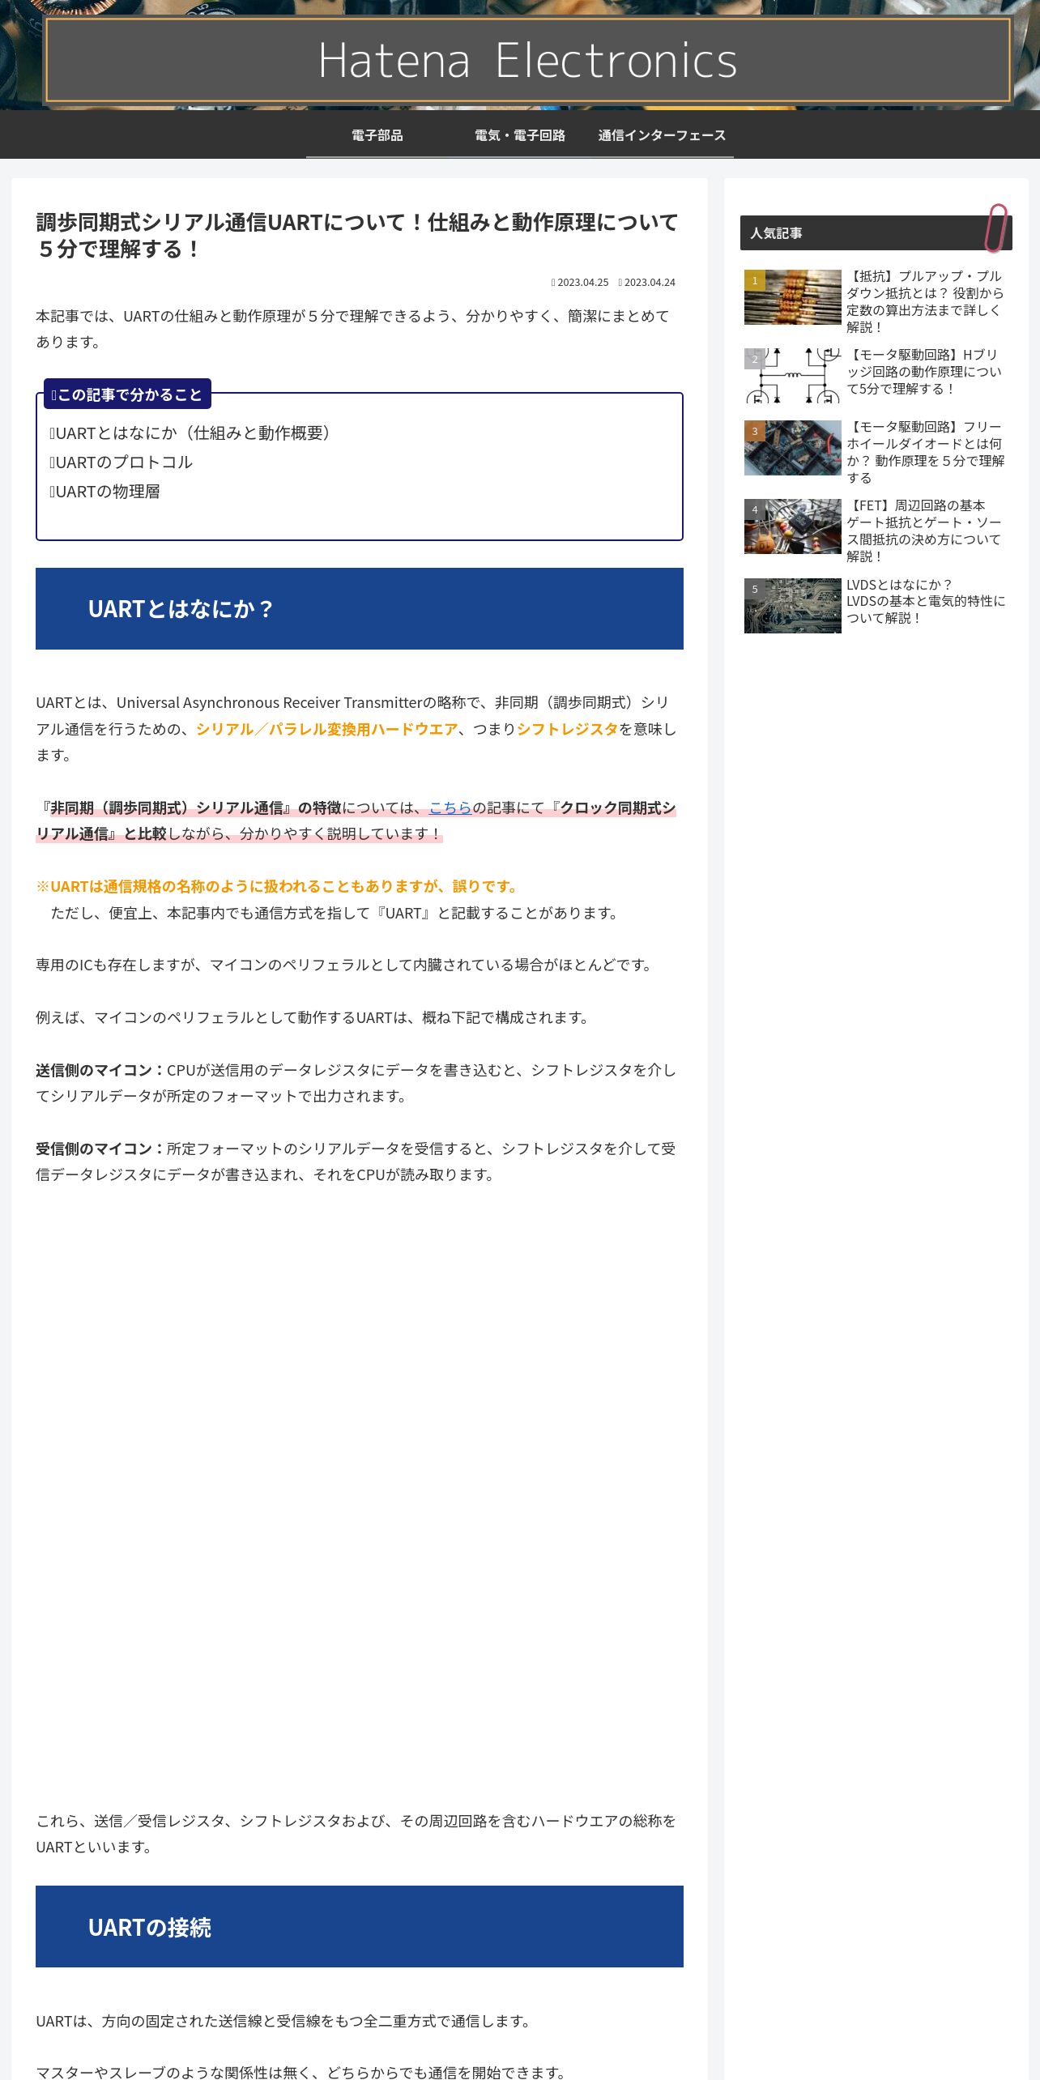The image size is (1040, 2080).
Task: Open the 電子部品 menu item
Action: click(x=377, y=135)
